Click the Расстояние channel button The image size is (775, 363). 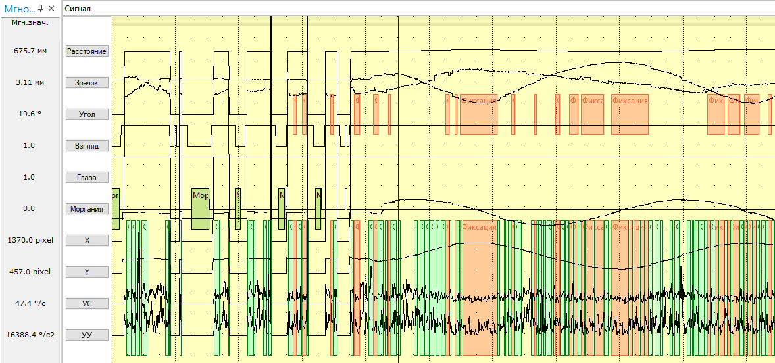[x=87, y=51]
